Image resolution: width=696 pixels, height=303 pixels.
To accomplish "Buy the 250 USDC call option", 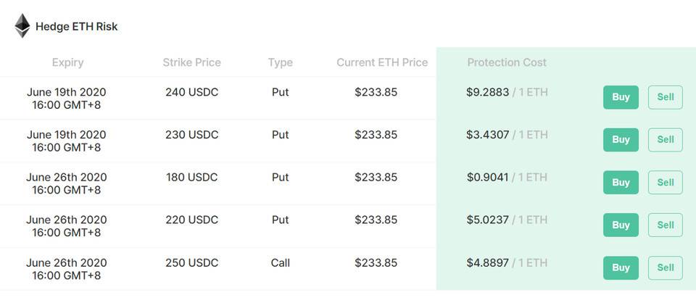I will [621, 268].
